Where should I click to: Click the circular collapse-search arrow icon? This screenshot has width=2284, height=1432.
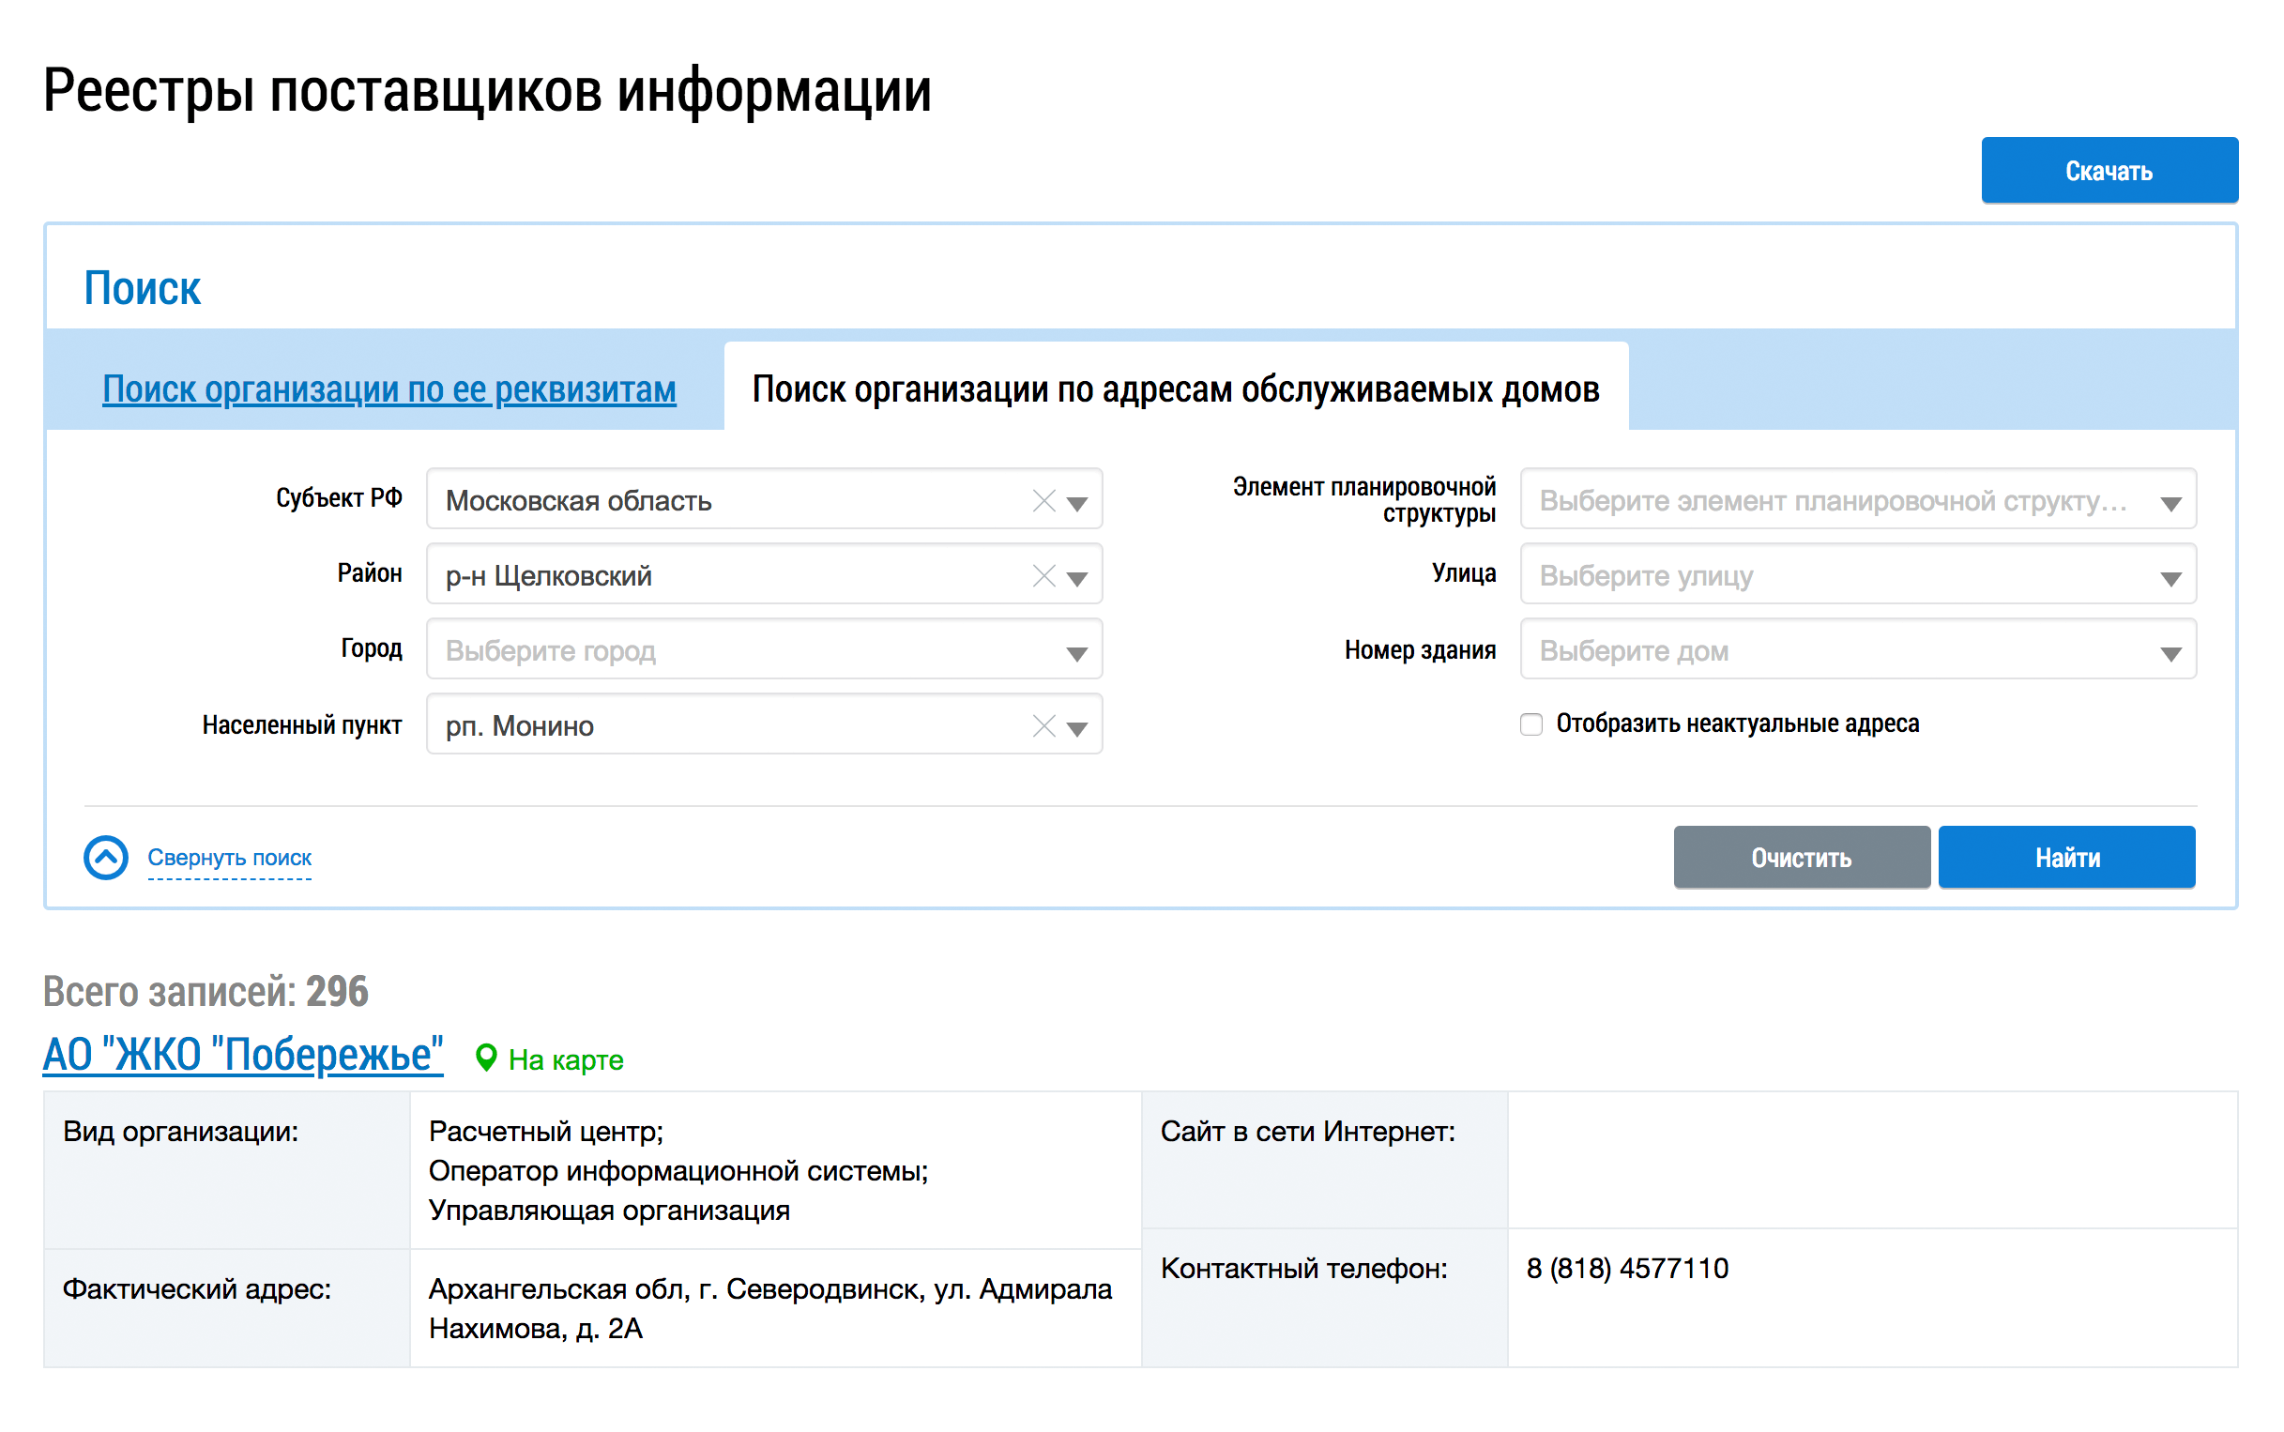pyautogui.click(x=105, y=857)
